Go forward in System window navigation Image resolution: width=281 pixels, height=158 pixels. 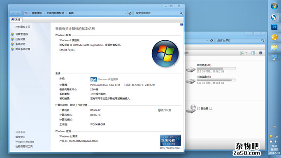[x=18, y=13]
